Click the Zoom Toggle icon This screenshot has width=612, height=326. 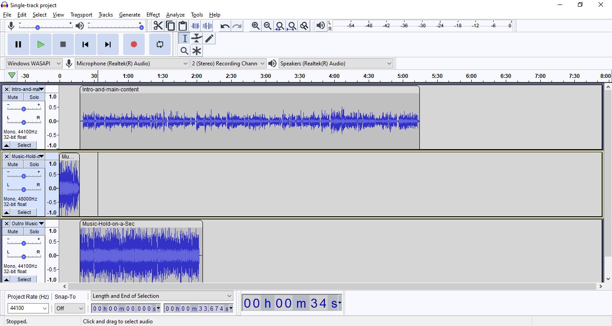(304, 26)
